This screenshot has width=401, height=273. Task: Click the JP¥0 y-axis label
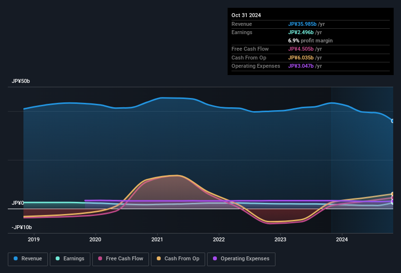tap(18, 203)
